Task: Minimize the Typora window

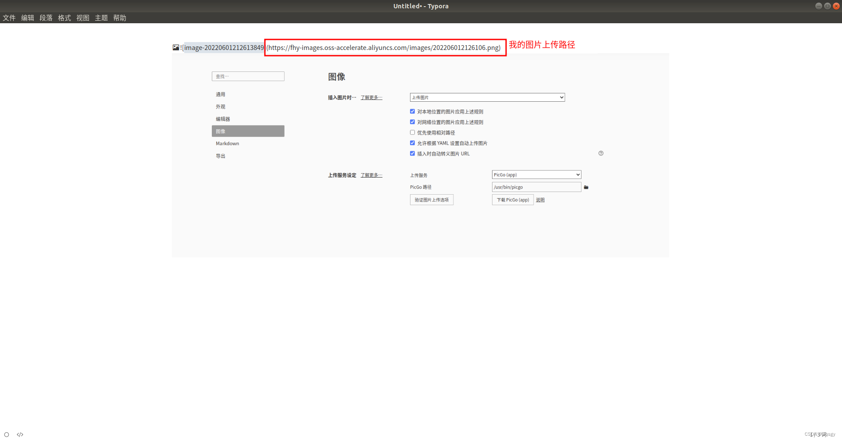Action: point(818,6)
